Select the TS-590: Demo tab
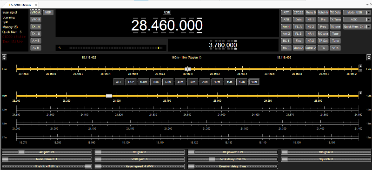Viewport: 372px width, 170px height. click(x=20, y=5)
